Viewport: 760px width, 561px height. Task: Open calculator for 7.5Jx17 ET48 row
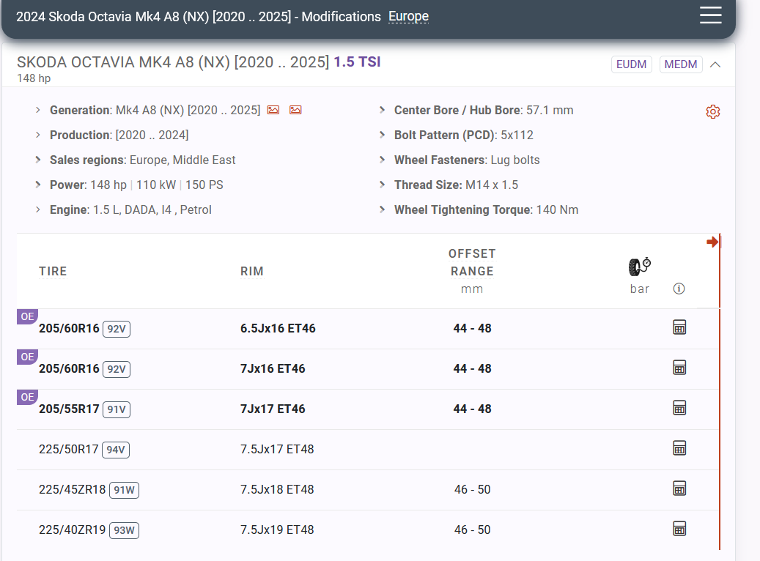(x=679, y=448)
